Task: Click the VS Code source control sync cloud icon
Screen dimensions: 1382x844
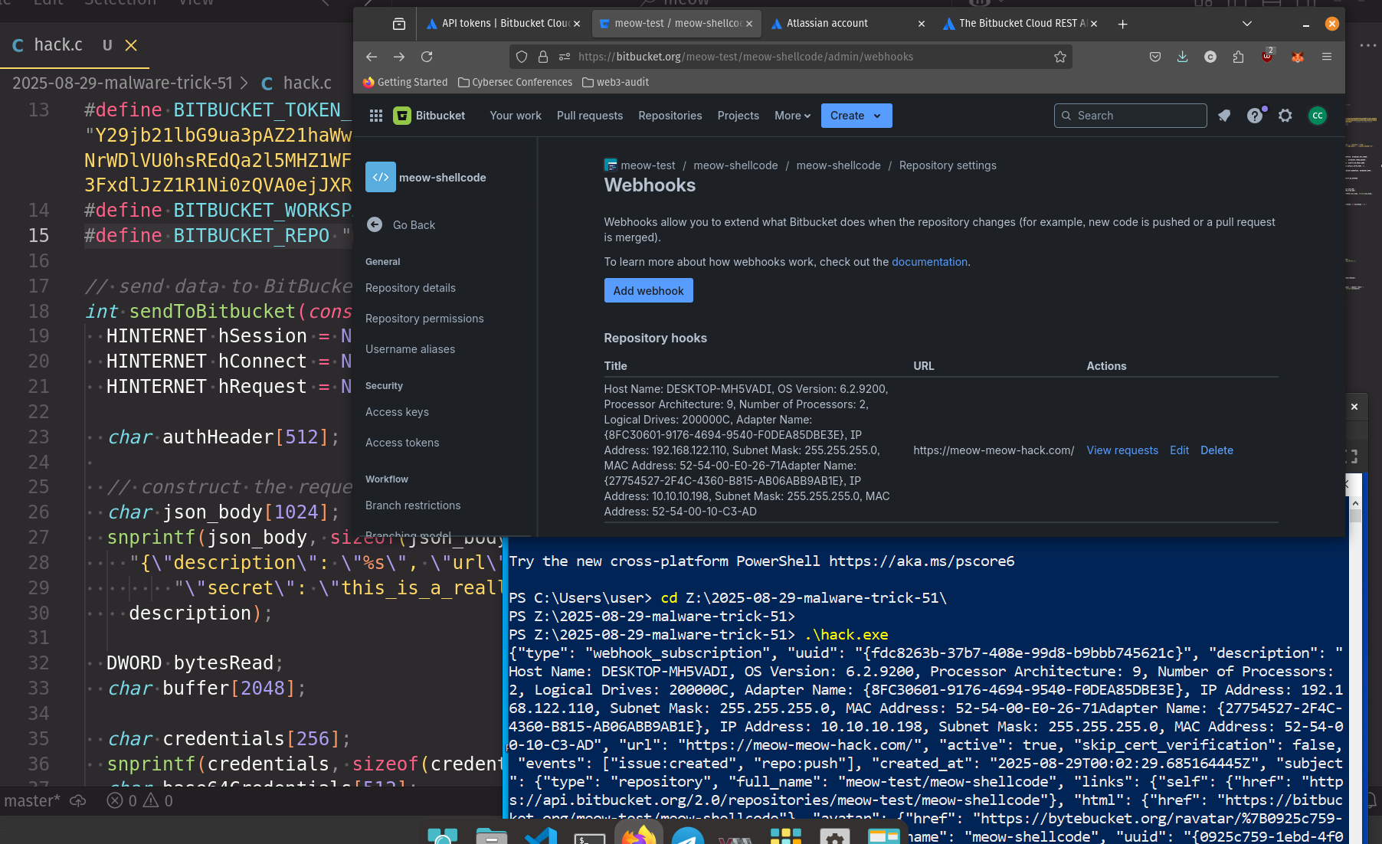Action: coord(78,800)
